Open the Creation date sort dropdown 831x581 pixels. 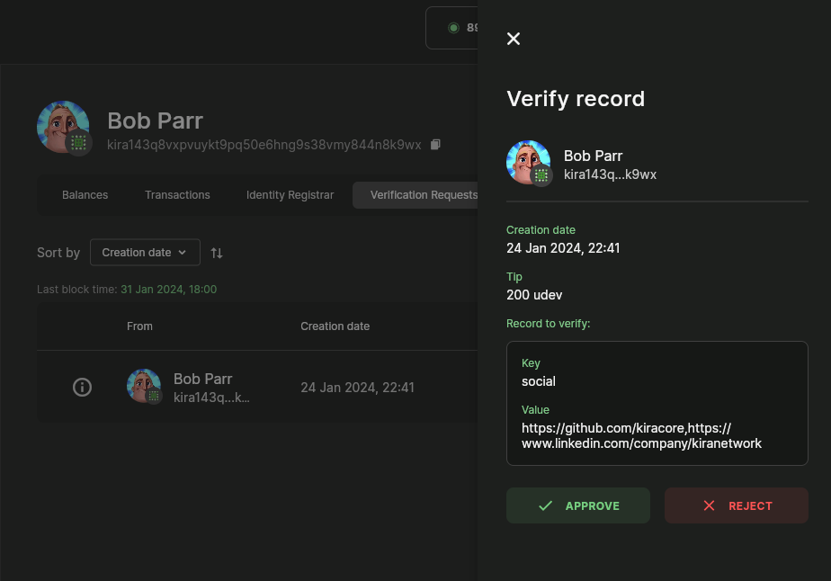coord(145,253)
